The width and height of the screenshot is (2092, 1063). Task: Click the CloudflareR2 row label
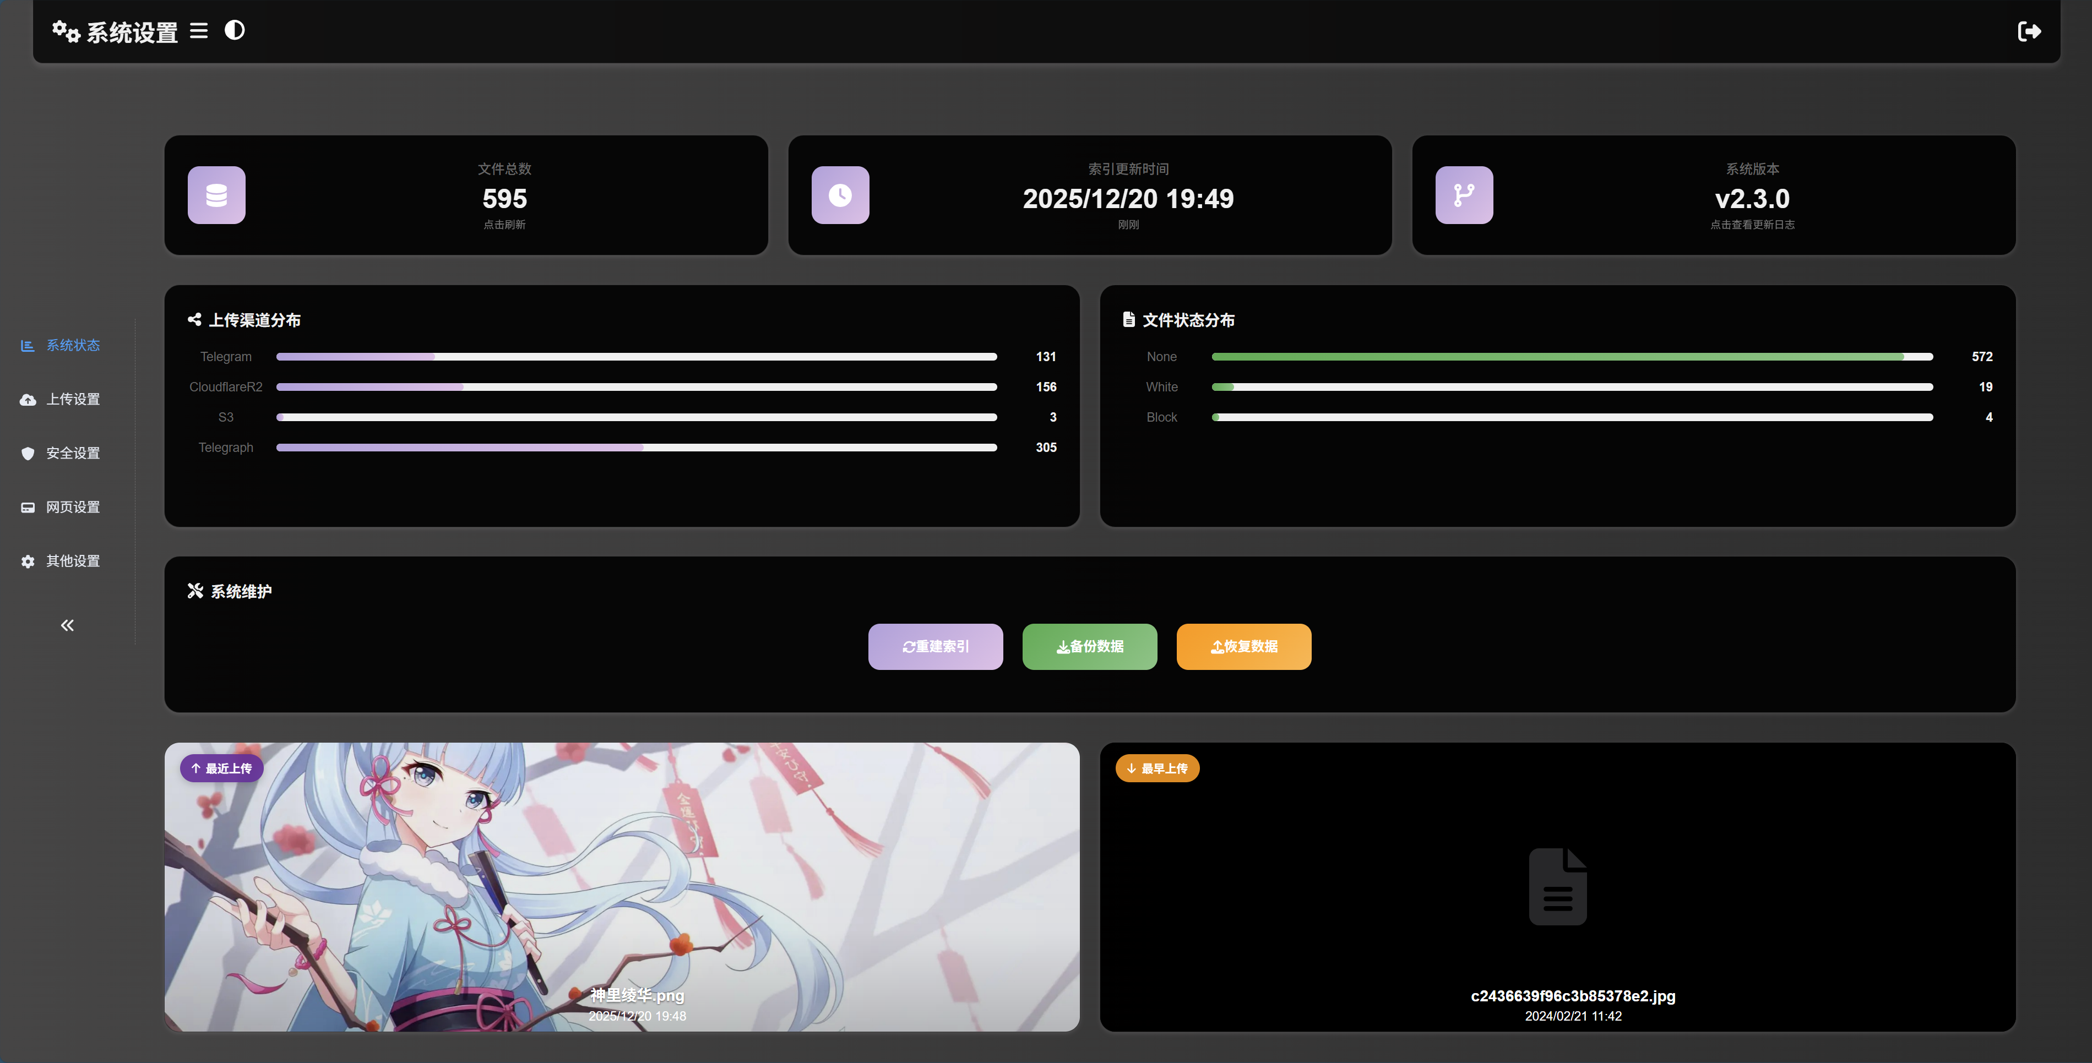tap(226, 388)
